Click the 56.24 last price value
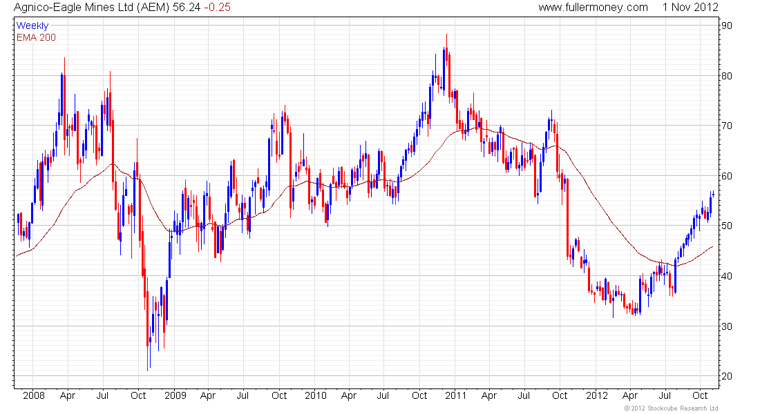Viewport: 760px width, 414px height. [x=187, y=8]
